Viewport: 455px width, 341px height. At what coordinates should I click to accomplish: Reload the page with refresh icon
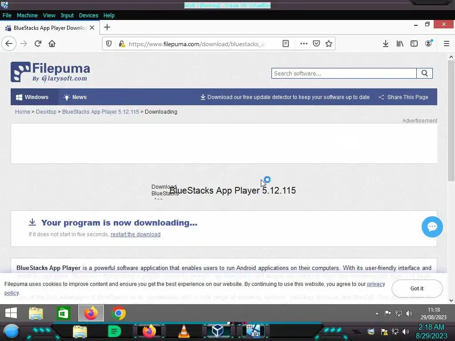click(38, 44)
